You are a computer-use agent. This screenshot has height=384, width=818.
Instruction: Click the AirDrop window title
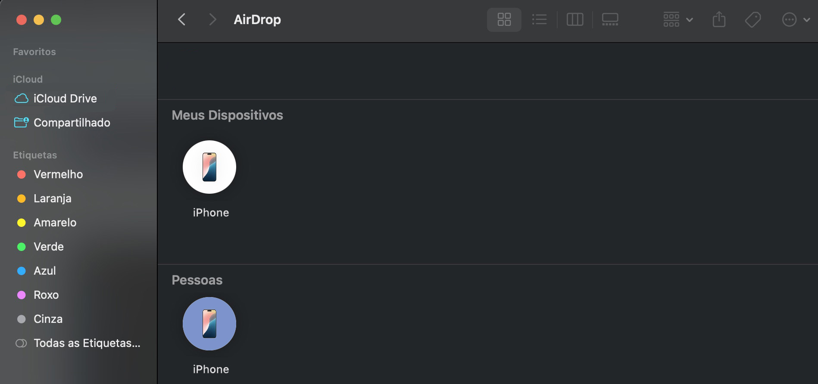tap(257, 19)
